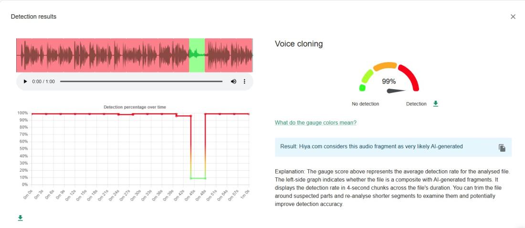Click the chart data point at 0m 0s

[32, 114]
